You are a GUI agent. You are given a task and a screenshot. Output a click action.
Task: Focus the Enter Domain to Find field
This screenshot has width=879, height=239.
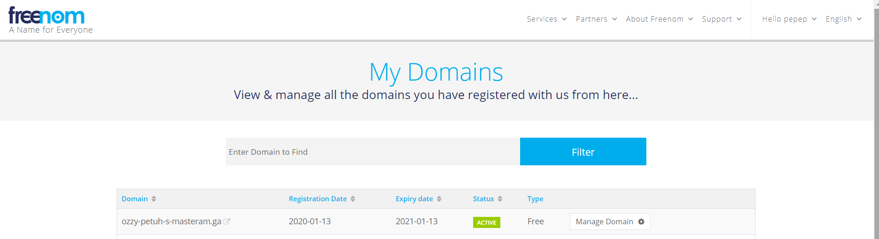(x=372, y=152)
